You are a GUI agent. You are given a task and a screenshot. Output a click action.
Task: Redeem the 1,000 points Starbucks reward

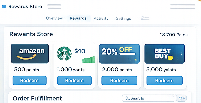pyautogui.click(x=74, y=81)
